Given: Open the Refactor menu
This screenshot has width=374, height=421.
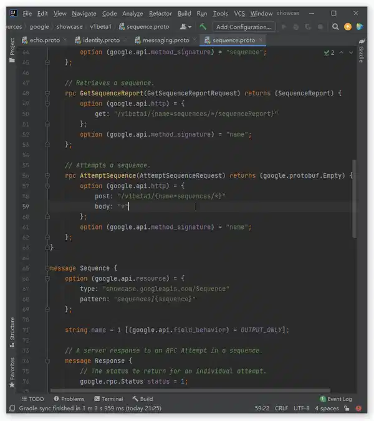Looking at the screenshot, I should coord(160,13).
